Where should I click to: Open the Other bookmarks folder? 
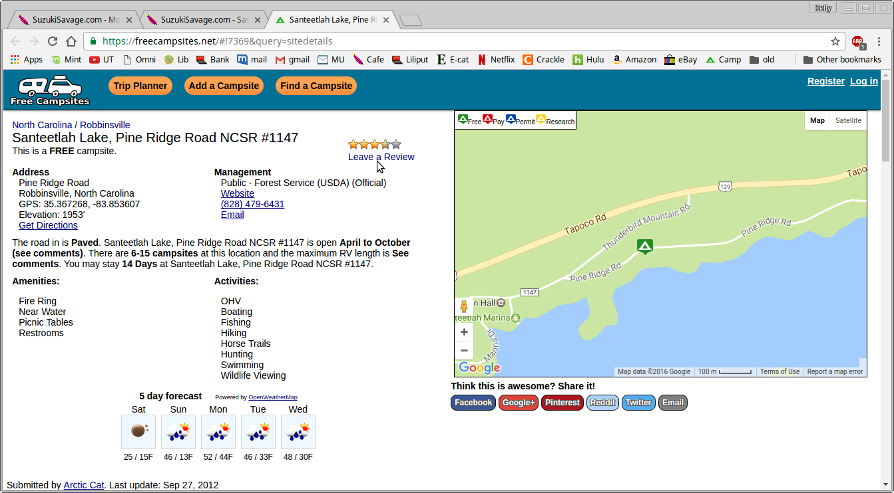(x=841, y=60)
